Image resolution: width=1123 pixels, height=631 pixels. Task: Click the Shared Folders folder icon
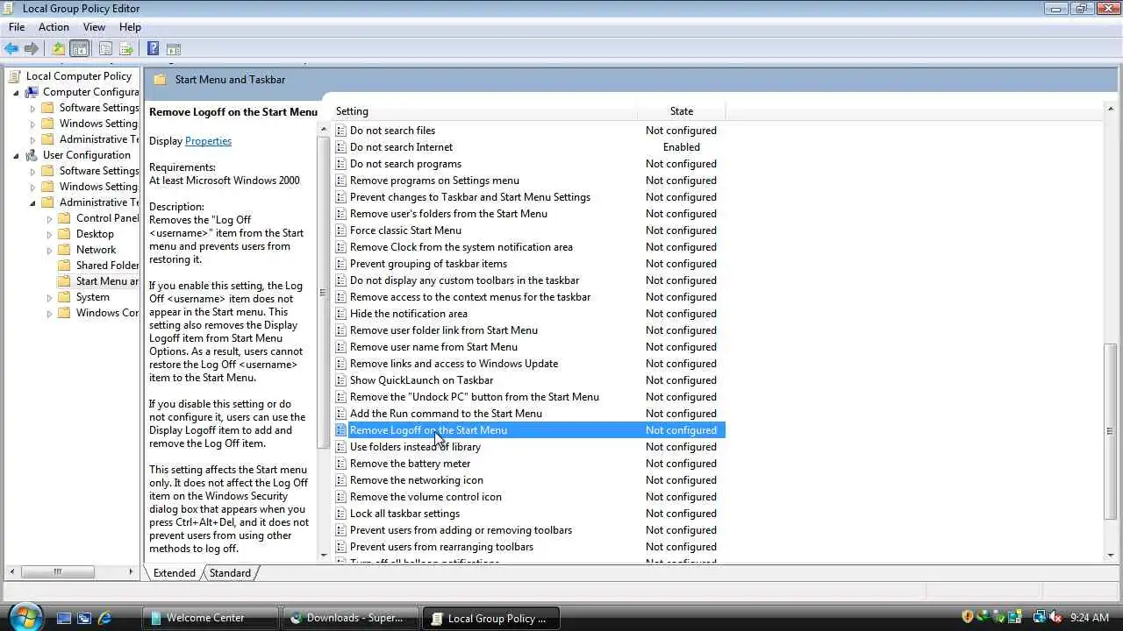coord(64,266)
